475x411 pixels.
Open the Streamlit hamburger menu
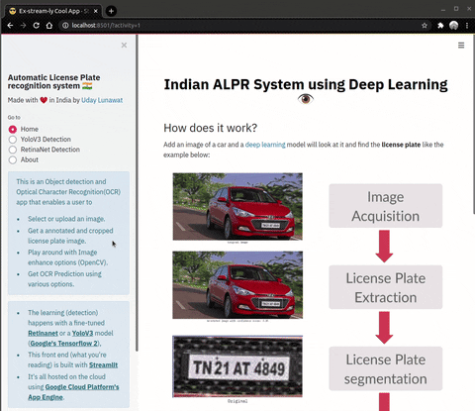coord(461,46)
